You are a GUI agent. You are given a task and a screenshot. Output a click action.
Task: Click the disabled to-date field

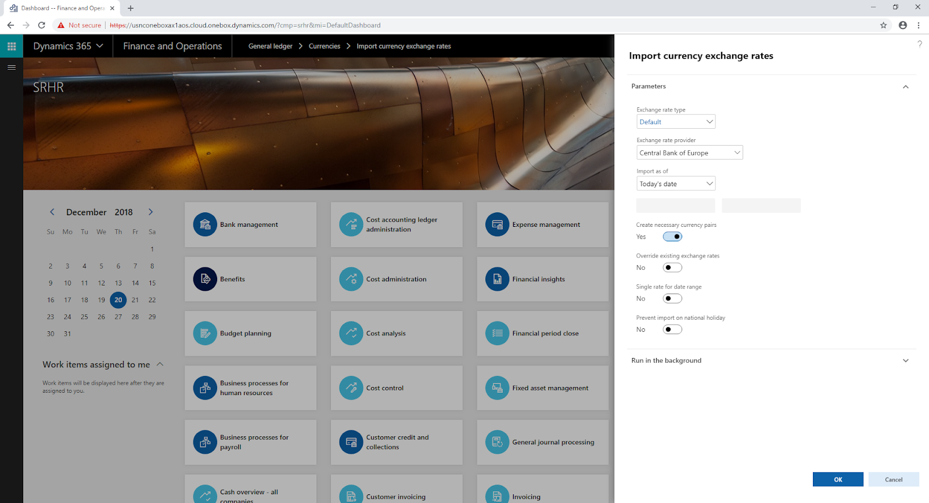[x=761, y=205]
